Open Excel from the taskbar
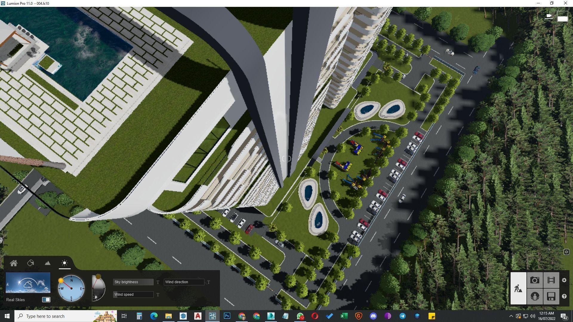 tap(344, 316)
